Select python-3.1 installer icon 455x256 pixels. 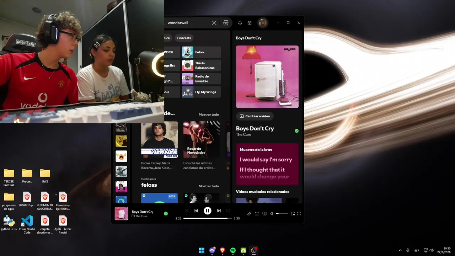[9, 223]
